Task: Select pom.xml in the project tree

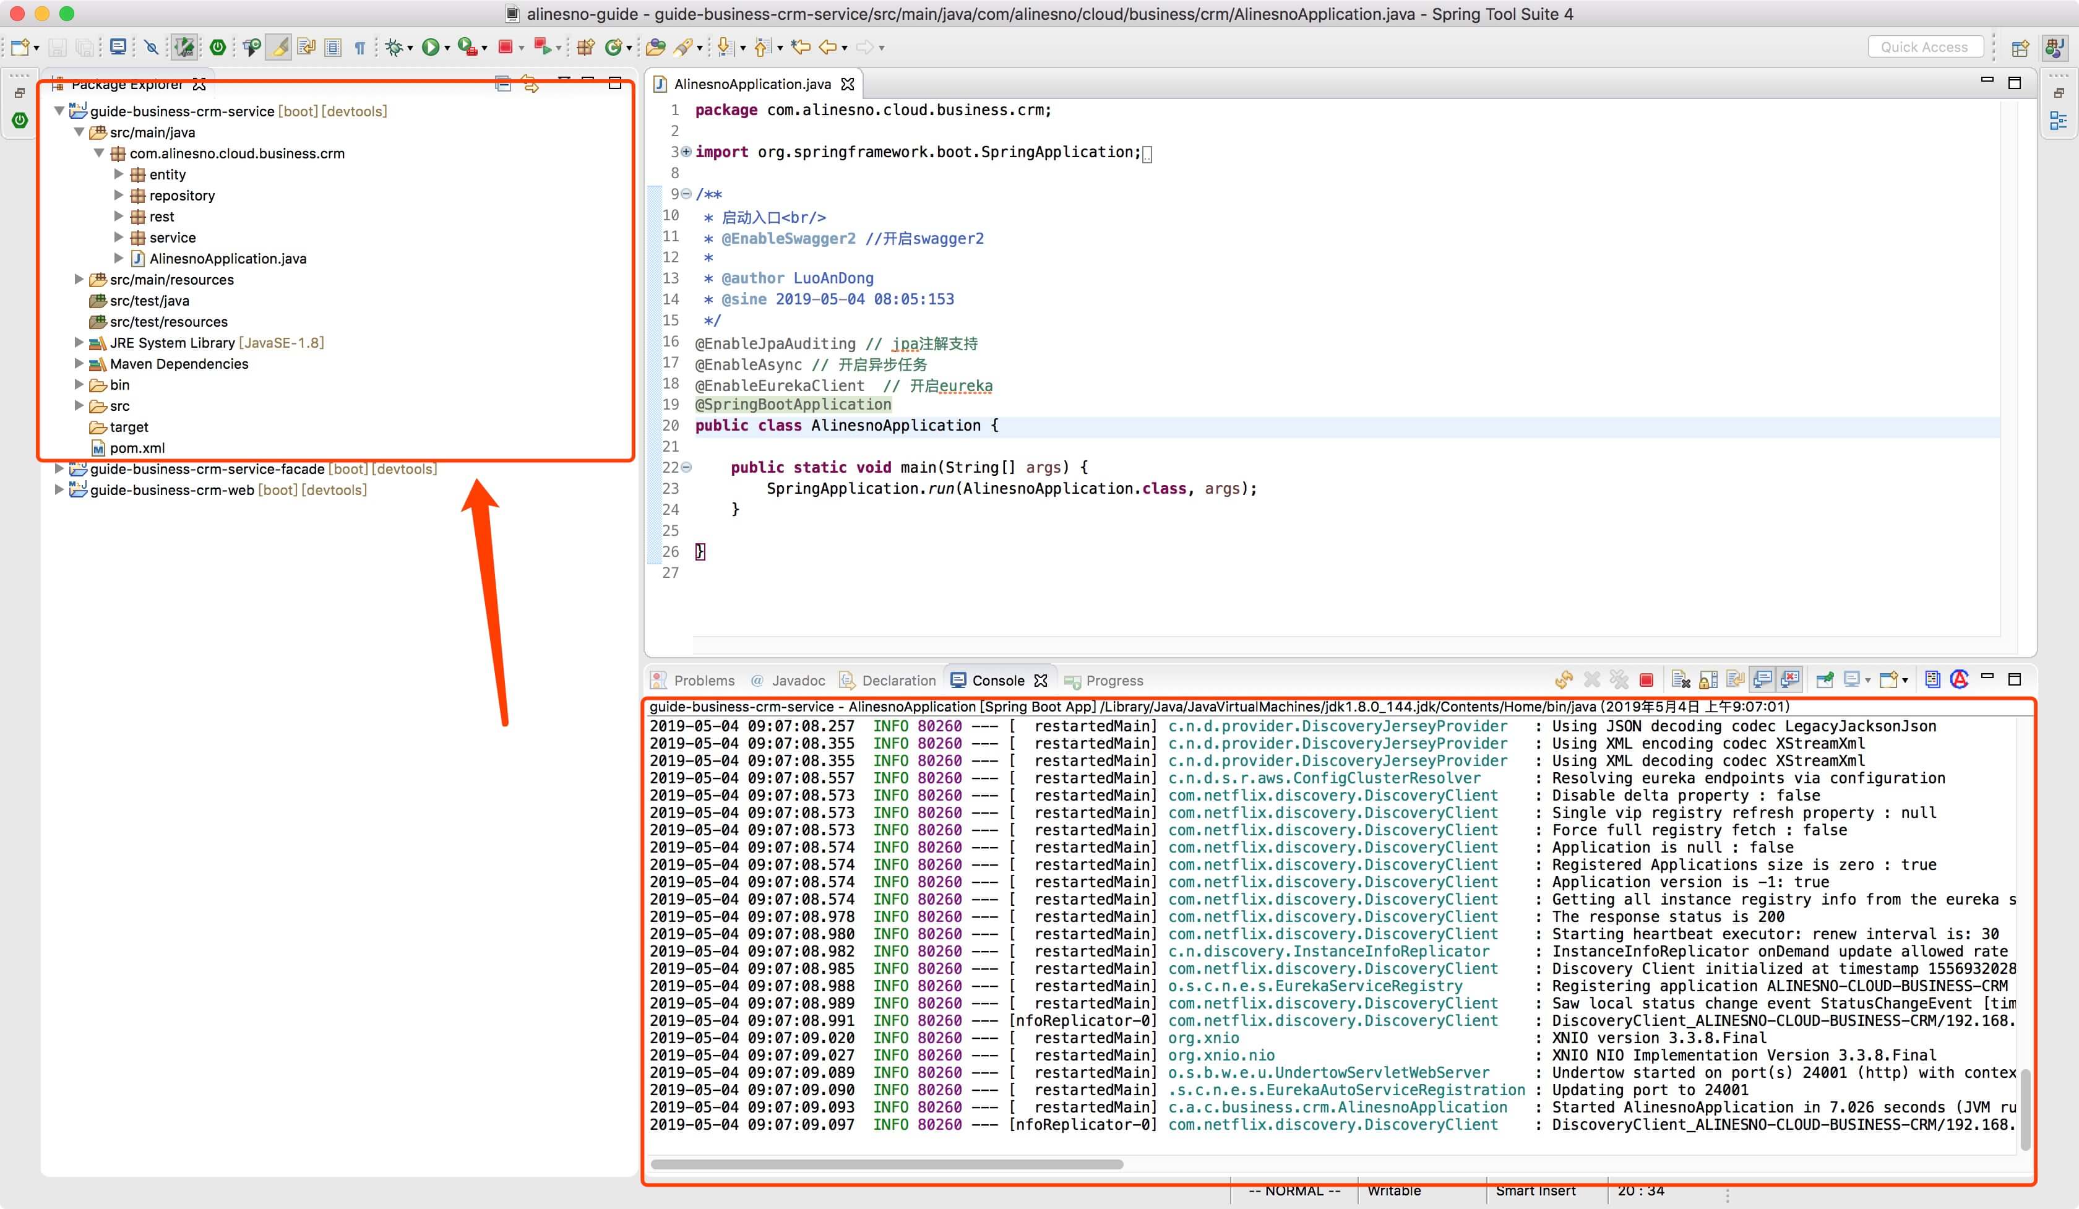Action: 137,448
